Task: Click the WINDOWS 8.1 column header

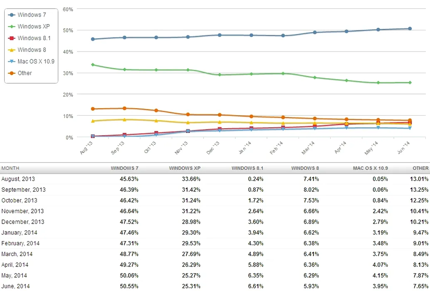Action: click(x=247, y=168)
